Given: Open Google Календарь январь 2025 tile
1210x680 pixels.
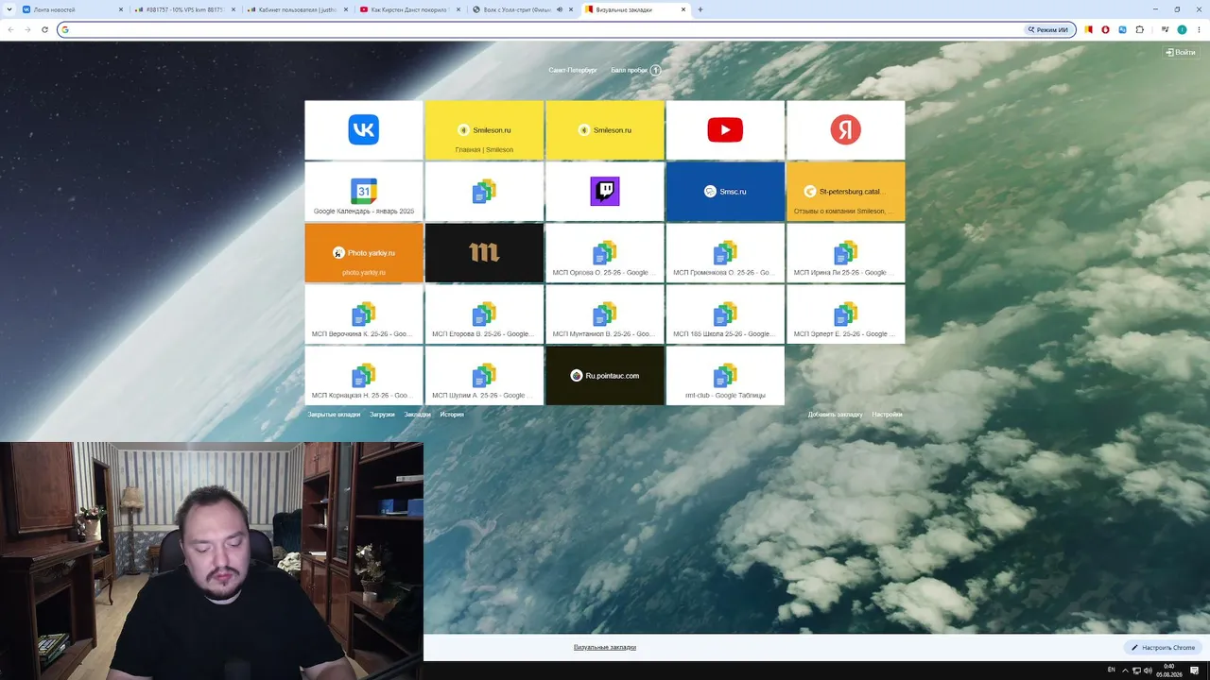Looking at the screenshot, I should [364, 192].
